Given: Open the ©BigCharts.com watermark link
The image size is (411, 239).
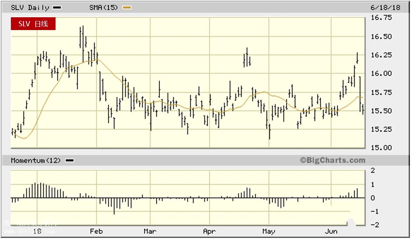Looking at the screenshot, I should tap(332, 160).
